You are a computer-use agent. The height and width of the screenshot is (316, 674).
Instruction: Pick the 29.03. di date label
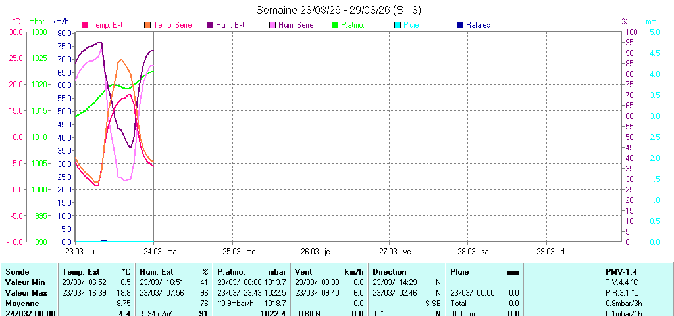pyautogui.click(x=551, y=252)
